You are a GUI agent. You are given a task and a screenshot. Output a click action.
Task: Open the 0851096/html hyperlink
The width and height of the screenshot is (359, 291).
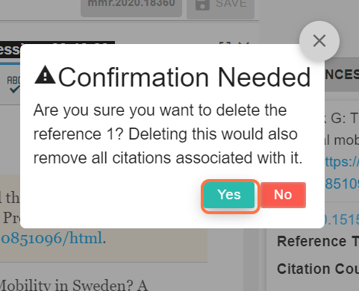51,238
